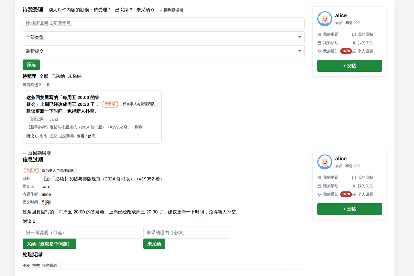Click submitter name carol in the card
The width and height of the screenshot is (414, 276).
coord(54,119)
